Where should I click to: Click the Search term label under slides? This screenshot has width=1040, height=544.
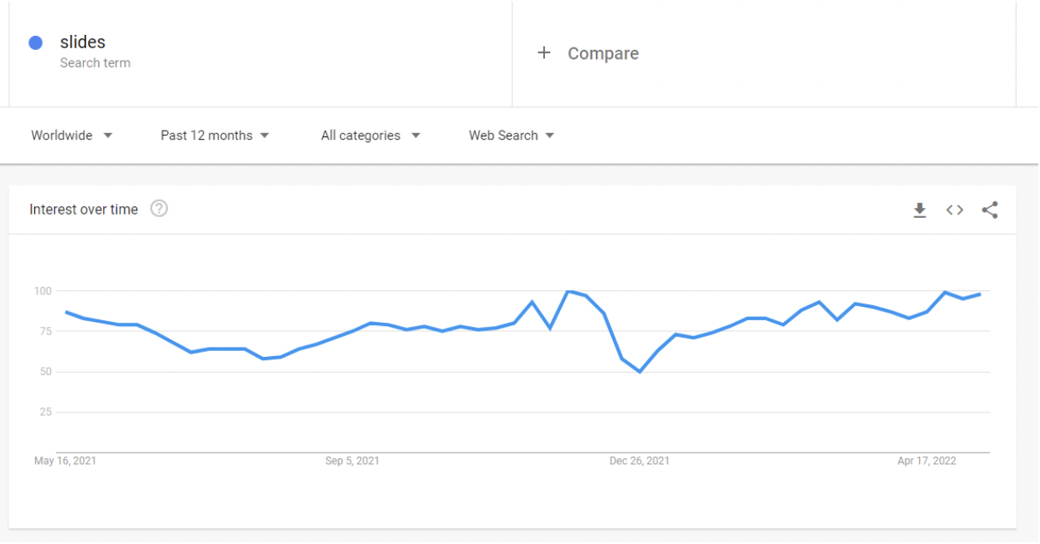(x=94, y=62)
